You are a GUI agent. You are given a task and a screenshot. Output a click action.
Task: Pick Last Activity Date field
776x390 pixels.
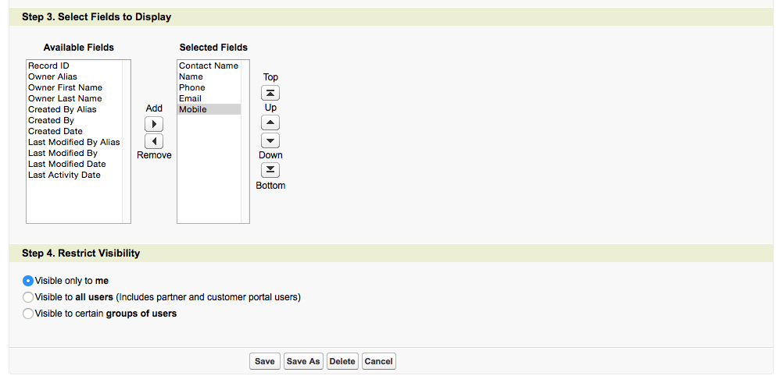[64, 175]
